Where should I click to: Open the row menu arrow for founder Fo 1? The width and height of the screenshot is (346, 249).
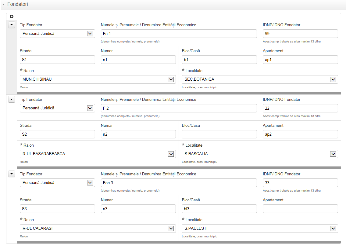click(12, 25)
